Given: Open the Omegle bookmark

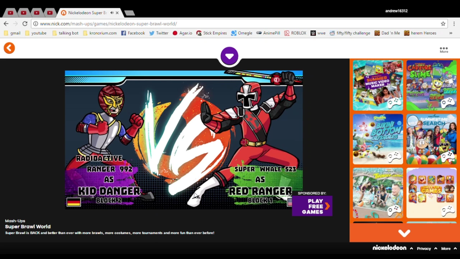Looking at the screenshot, I should (x=241, y=33).
